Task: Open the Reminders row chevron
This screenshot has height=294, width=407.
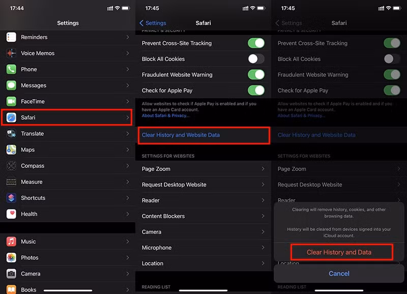Action: point(128,37)
